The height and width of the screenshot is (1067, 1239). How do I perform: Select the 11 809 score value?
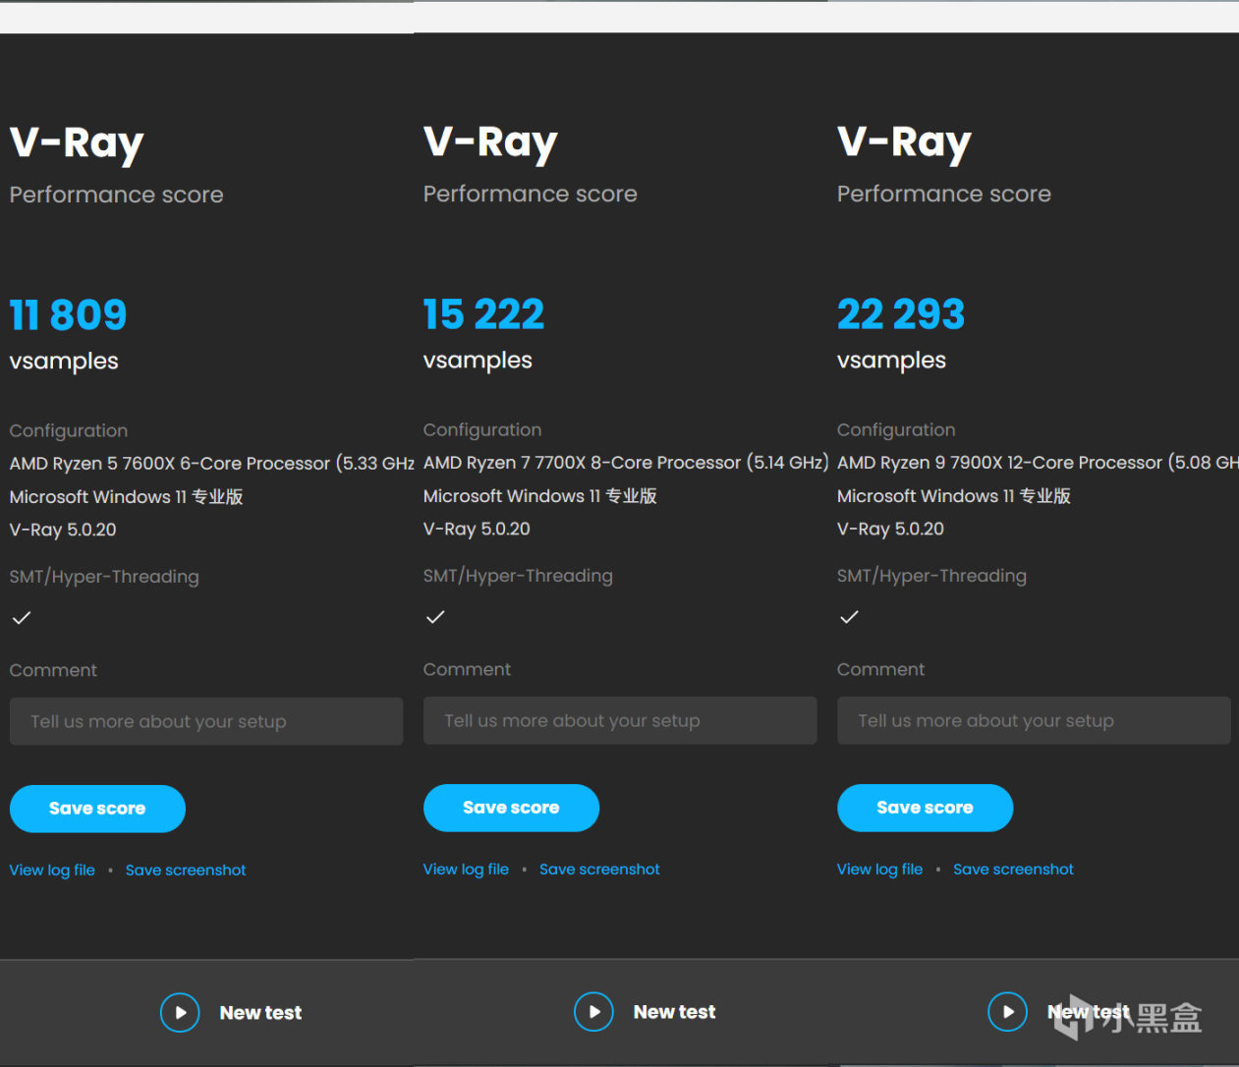coord(68,315)
